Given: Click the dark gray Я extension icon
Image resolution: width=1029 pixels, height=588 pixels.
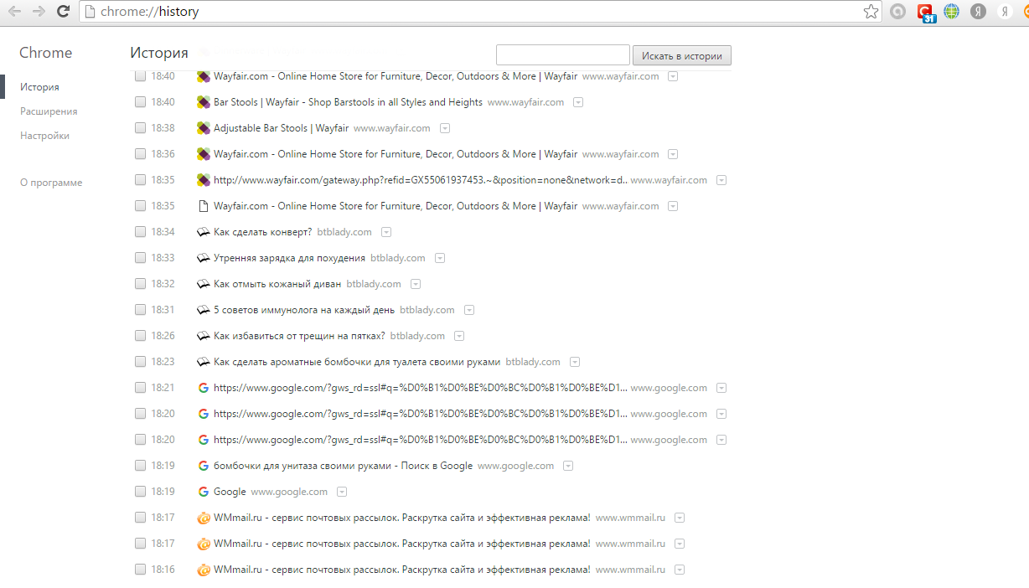Looking at the screenshot, I should (x=978, y=12).
